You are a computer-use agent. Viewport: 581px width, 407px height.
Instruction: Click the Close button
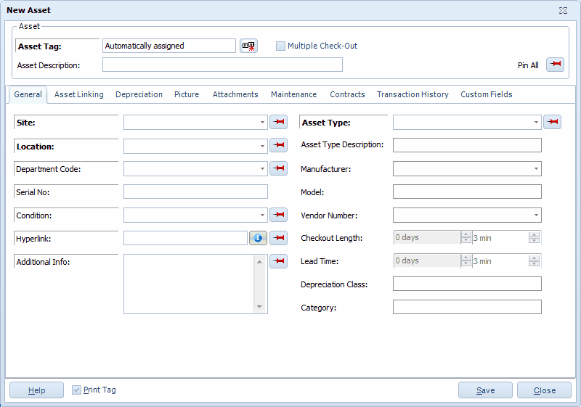544,390
